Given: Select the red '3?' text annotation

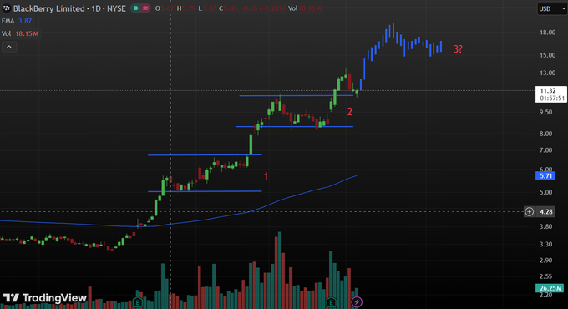Looking at the screenshot, I should coord(458,49).
